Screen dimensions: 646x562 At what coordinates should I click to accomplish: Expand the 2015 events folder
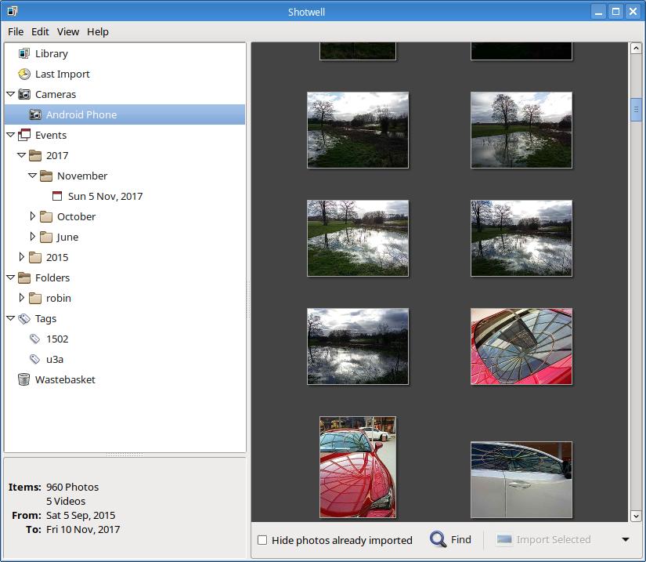(x=22, y=257)
